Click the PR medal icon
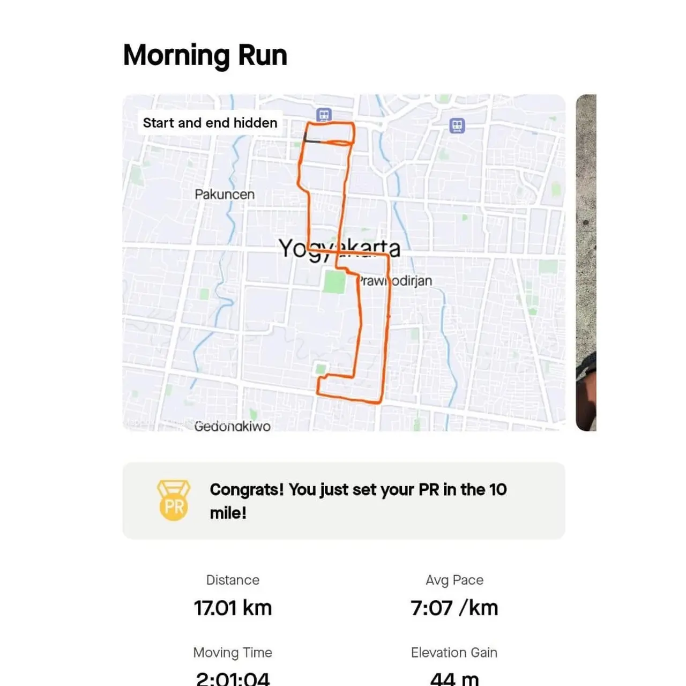This screenshot has width=686, height=686. click(174, 501)
